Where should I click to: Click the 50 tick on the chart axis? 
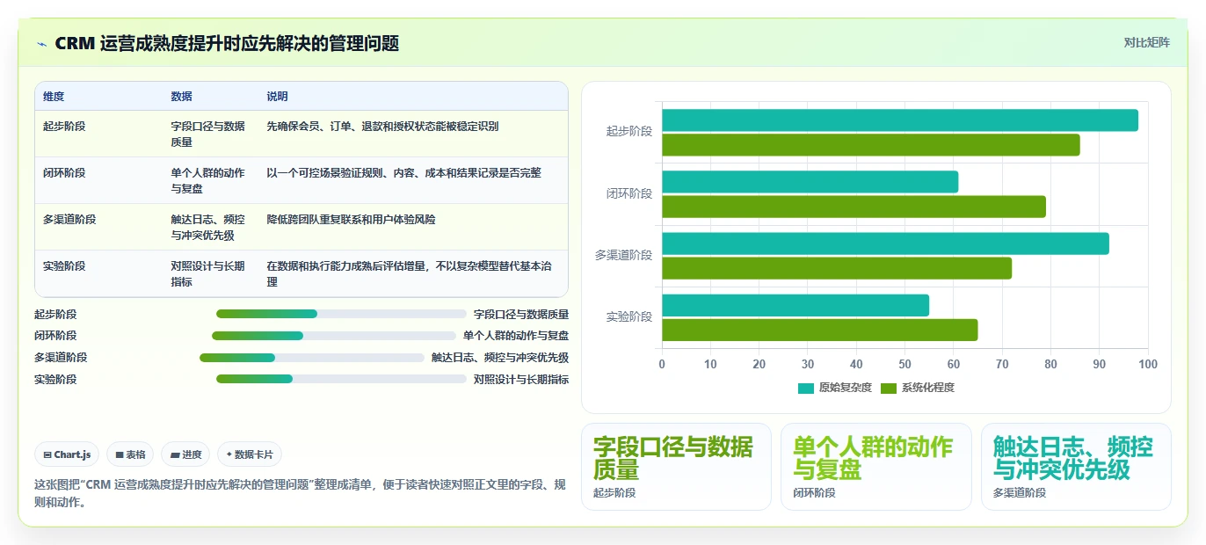[x=904, y=364]
